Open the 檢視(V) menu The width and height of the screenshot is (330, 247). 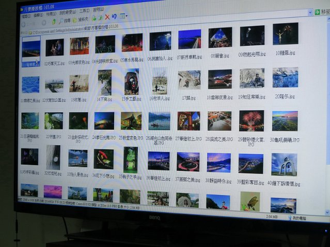51,13
